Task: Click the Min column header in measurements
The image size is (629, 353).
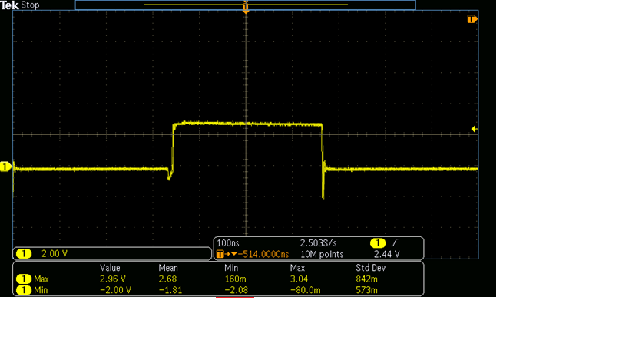Action: point(231,268)
